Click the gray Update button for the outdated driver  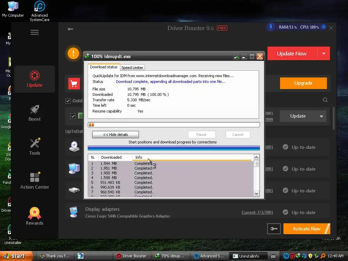pyautogui.click(x=298, y=116)
